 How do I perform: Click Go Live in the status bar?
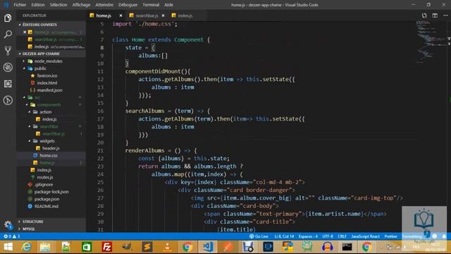(x=259, y=236)
